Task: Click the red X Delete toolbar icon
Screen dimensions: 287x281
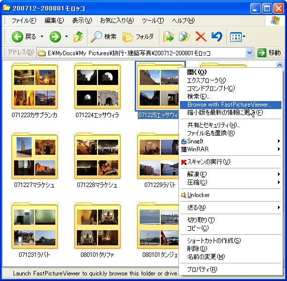Action: click(x=201, y=37)
